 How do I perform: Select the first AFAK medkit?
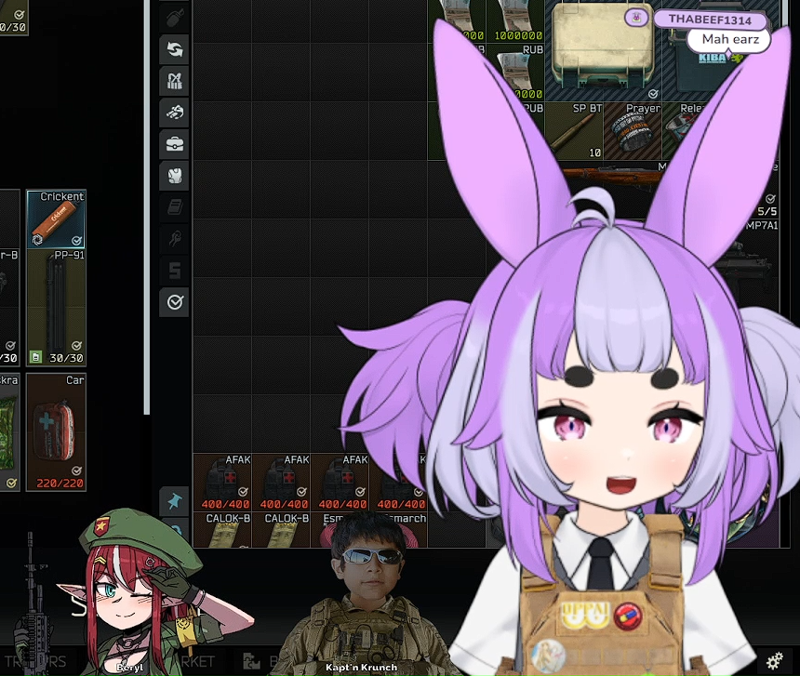(x=222, y=483)
